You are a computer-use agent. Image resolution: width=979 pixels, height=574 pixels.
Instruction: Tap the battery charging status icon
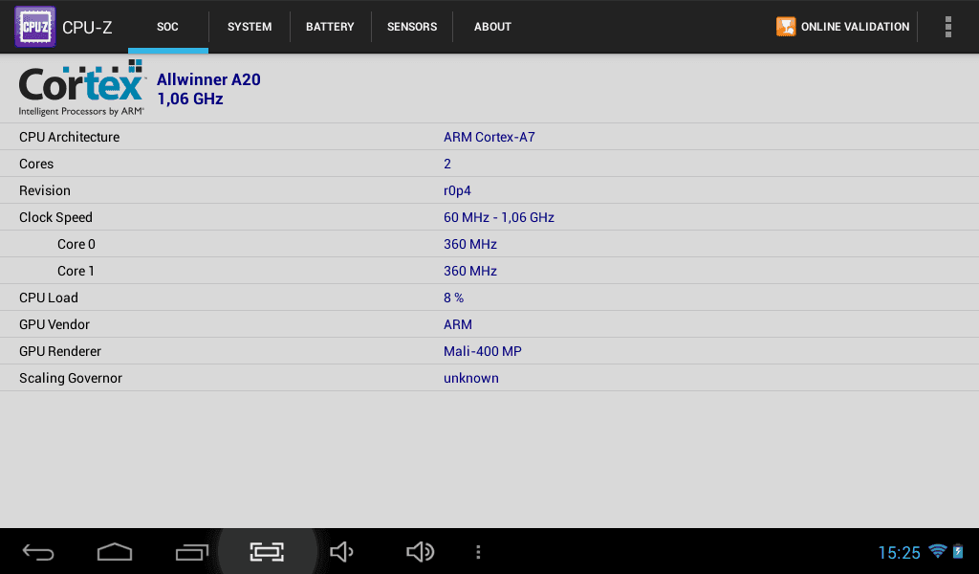point(958,551)
